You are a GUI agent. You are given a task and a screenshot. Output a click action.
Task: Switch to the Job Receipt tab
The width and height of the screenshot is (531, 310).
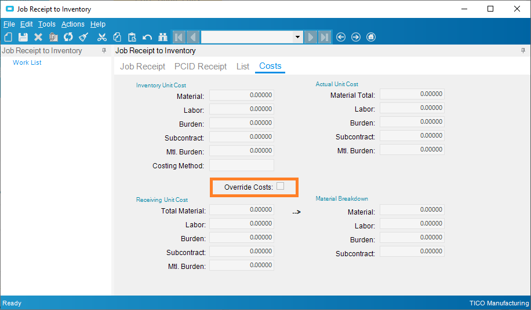(x=143, y=67)
